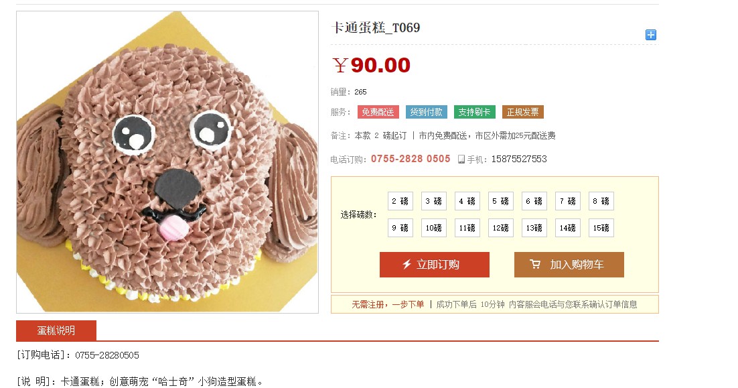Viewport: 738px width, 388px height.
Task: Click the shopping cart icon
Action: click(x=535, y=264)
